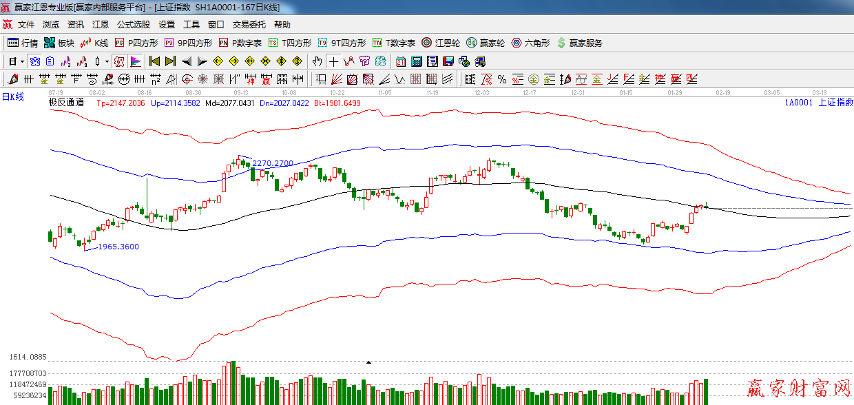The height and width of the screenshot is (405, 854).
Task: Toggle the colored flag indicator button
Action: tap(135, 61)
